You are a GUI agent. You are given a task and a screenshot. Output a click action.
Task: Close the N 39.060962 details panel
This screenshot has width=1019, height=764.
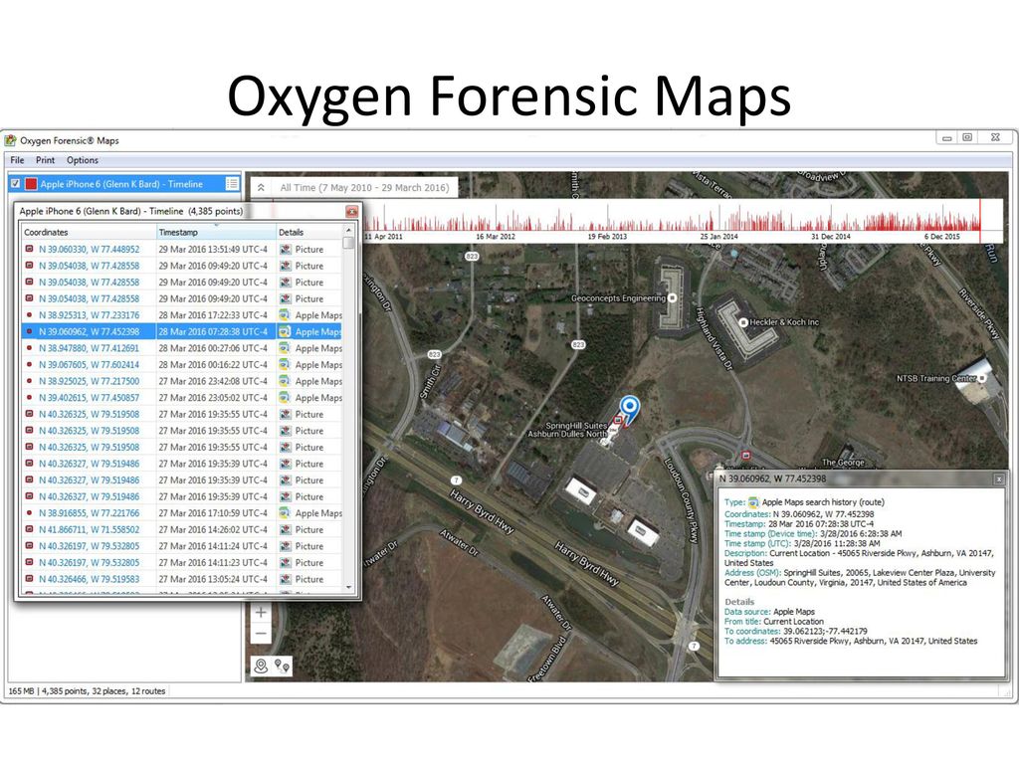(x=999, y=479)
